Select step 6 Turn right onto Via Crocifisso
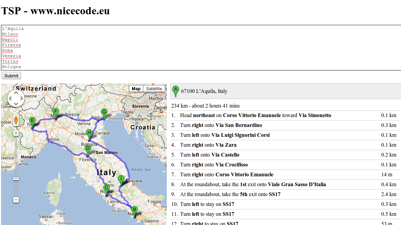The image size is (401, 225). pos(286,165)
